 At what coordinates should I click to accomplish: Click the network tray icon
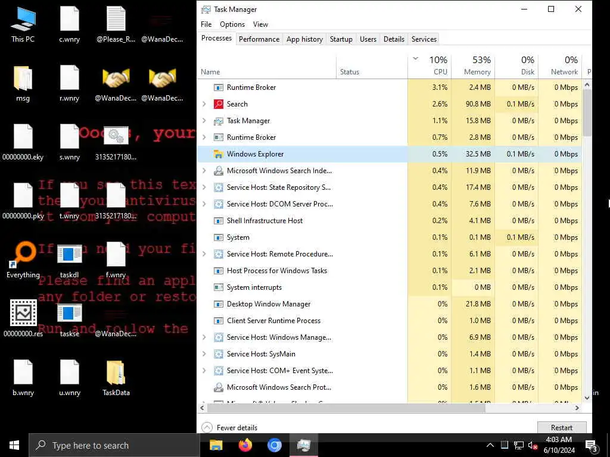(x=518, y=445)
